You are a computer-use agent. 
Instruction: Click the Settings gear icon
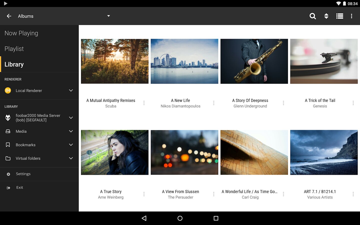click(8, 174)
